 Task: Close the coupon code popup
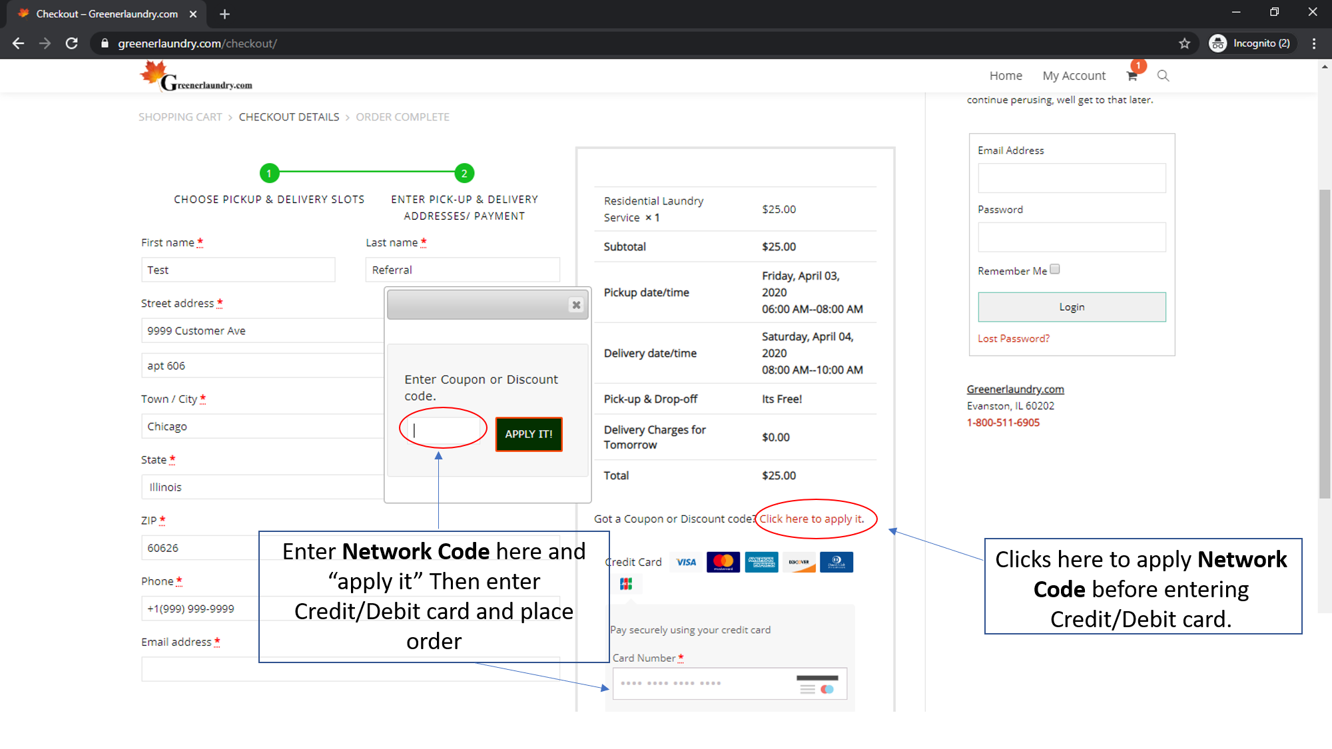(x=575, y=304)
